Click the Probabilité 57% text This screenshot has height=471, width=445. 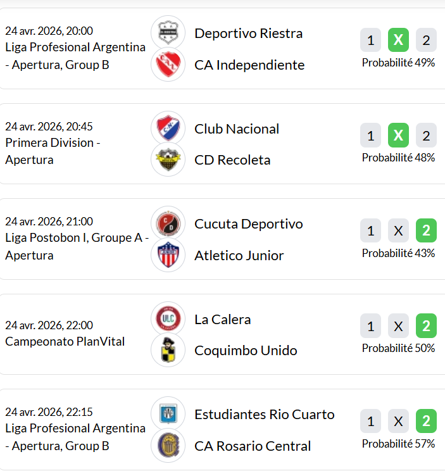click(x=398, y=444)
